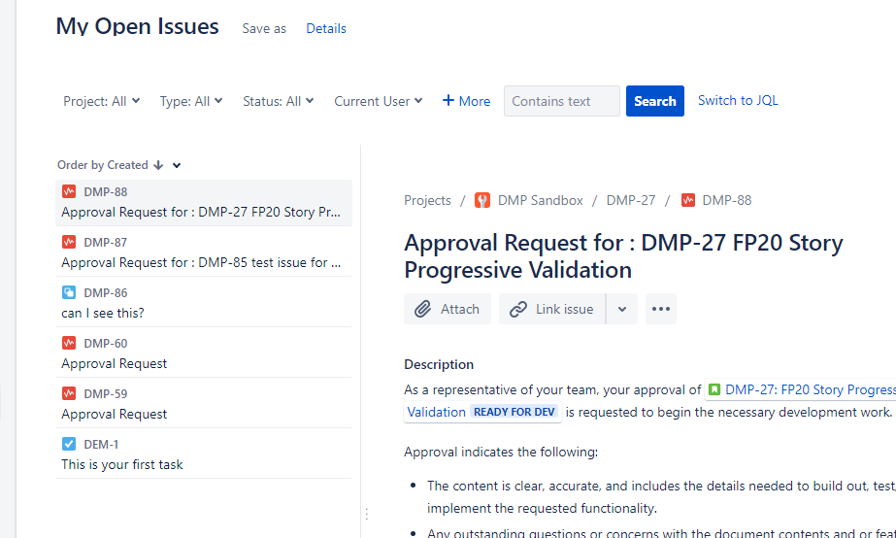Click the blue Search button
This screenshot has height=538, width=896.
(x=655, y=101)
